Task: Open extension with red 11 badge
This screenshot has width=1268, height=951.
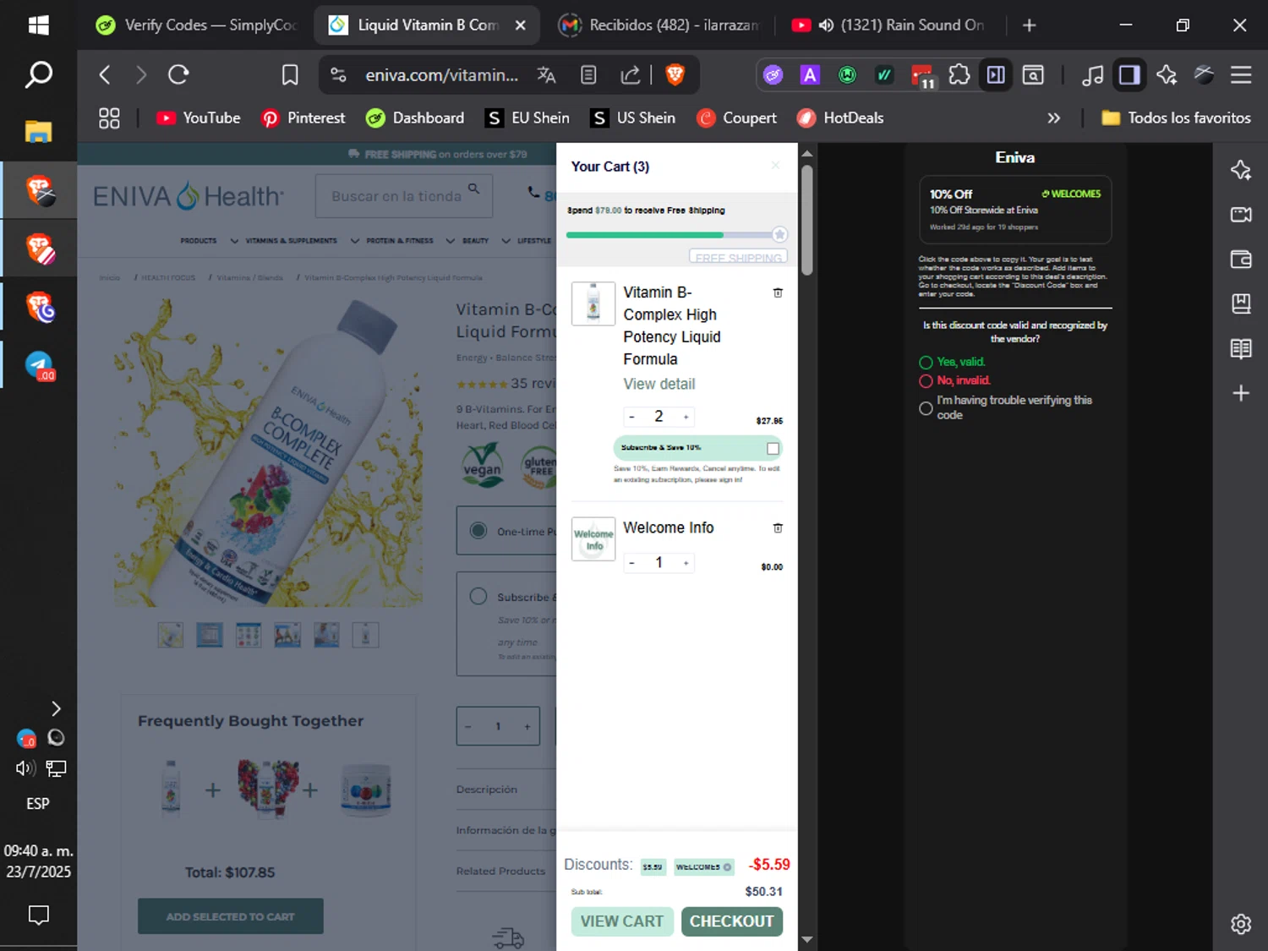Action: [922, 75]
